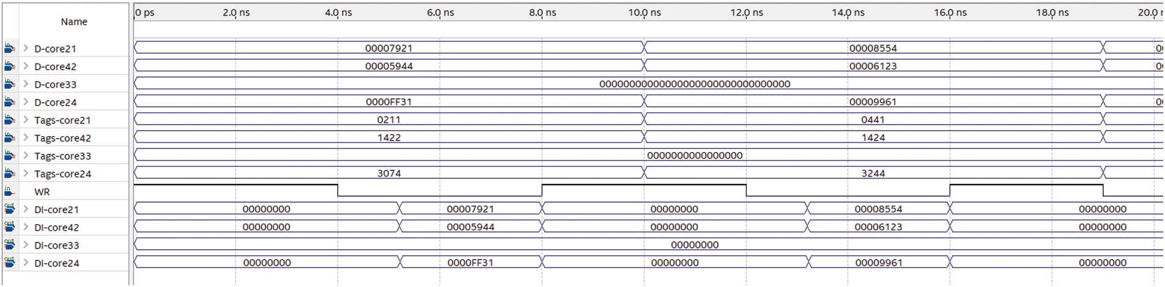
Task: Click the WR single-bit input pin icon
Action: pyautogui.click(x=9, y=191)
